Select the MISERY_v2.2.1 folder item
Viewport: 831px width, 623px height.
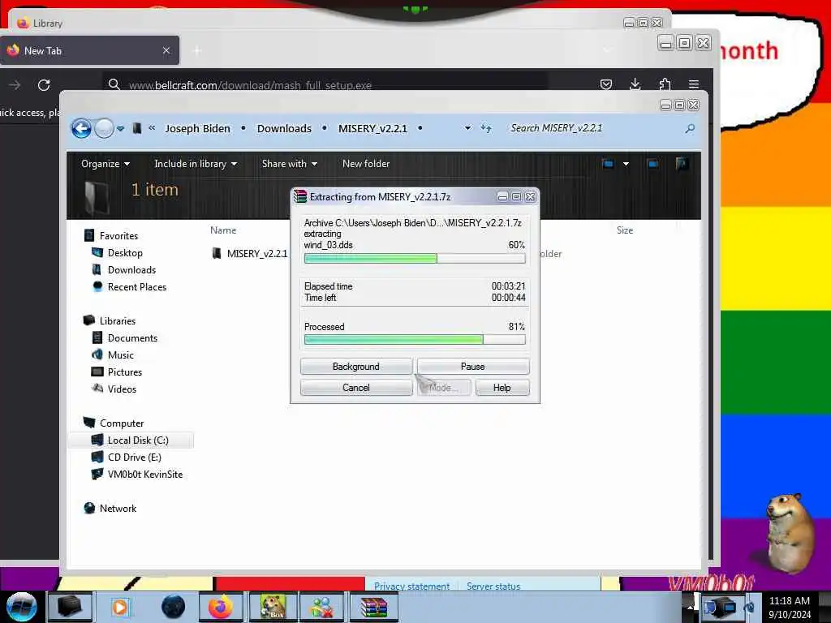(x=257, y=254)
